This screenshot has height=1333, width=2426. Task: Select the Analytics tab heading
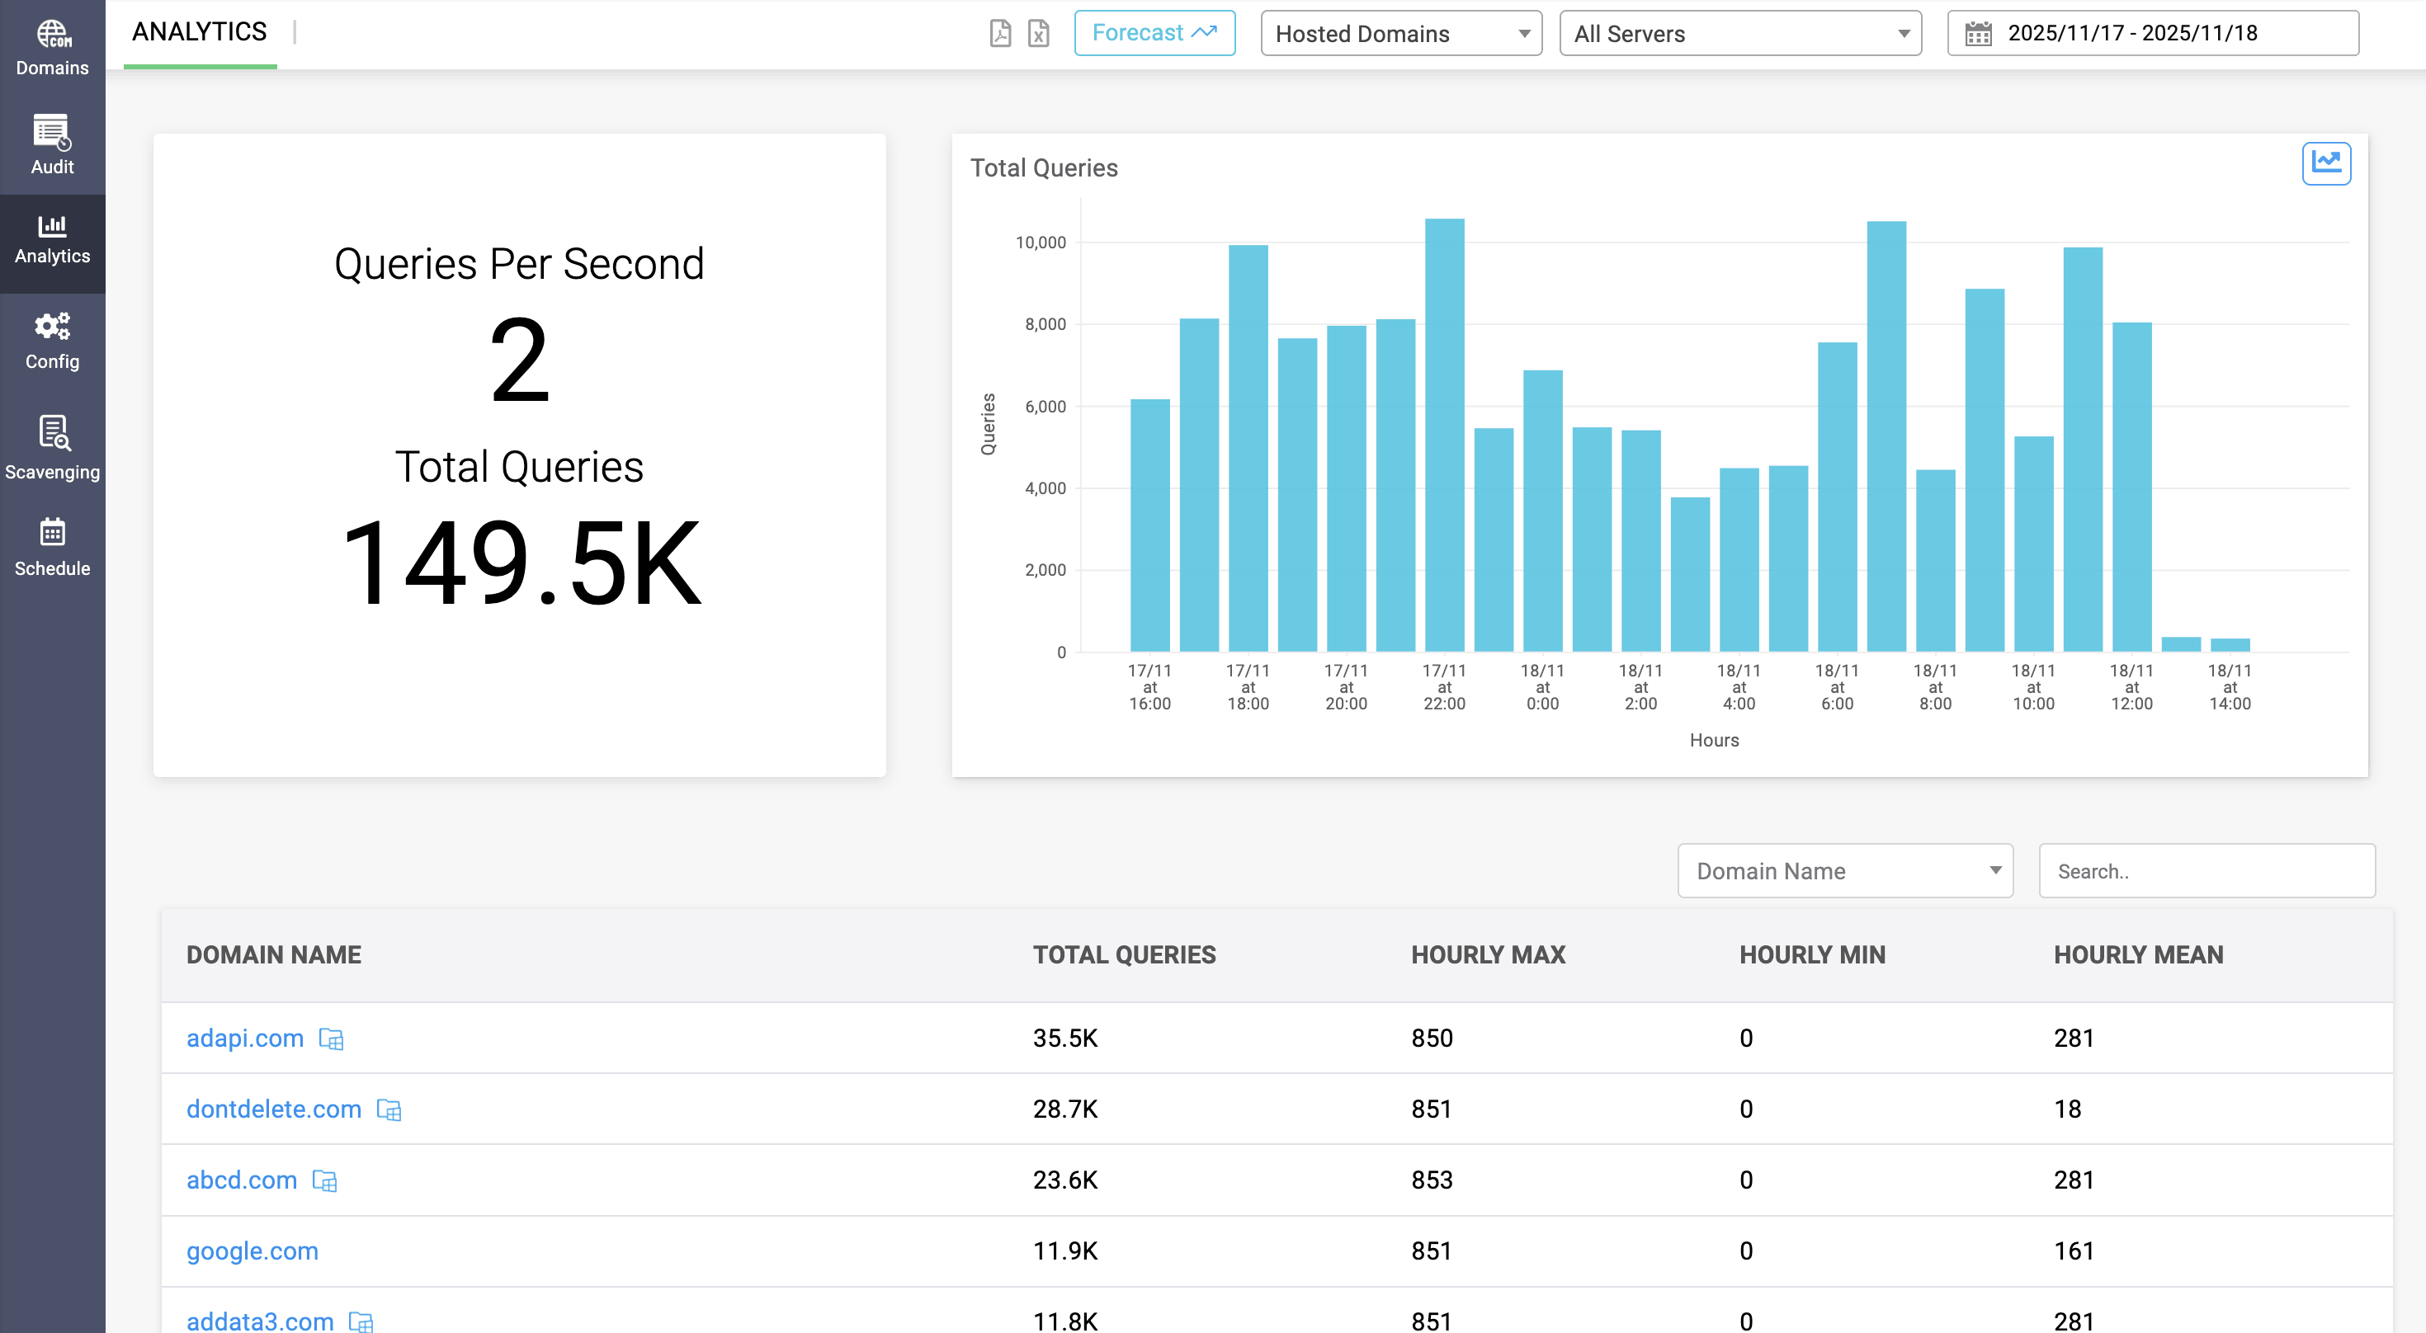(x=200, y=32)
